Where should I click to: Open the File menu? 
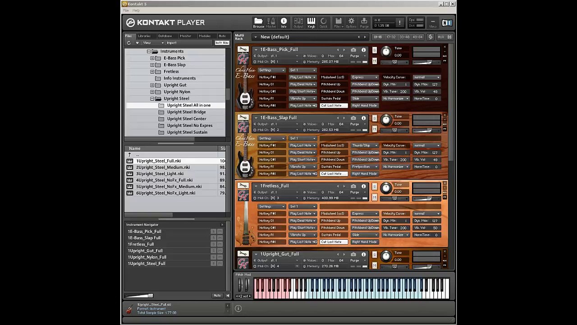pyautogui.click(x=126, y=10)
